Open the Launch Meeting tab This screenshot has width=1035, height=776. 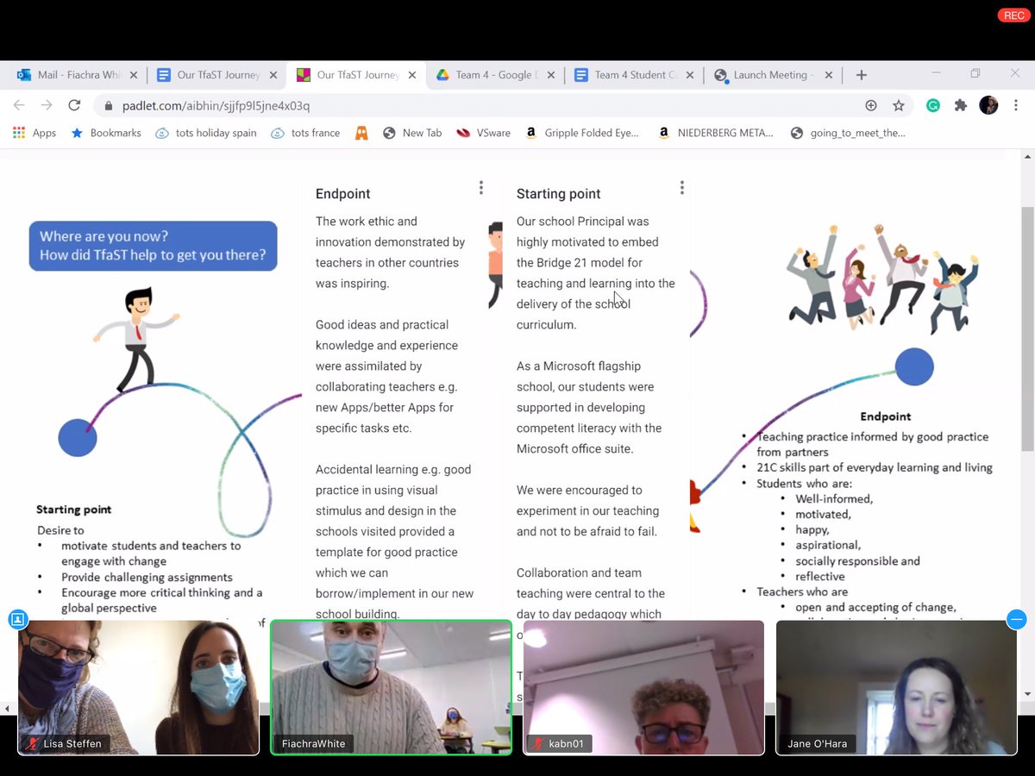point(774,75)
